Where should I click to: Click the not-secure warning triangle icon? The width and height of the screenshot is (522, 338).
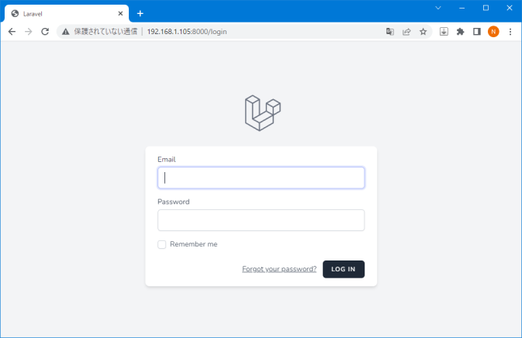tap(66, 32)
